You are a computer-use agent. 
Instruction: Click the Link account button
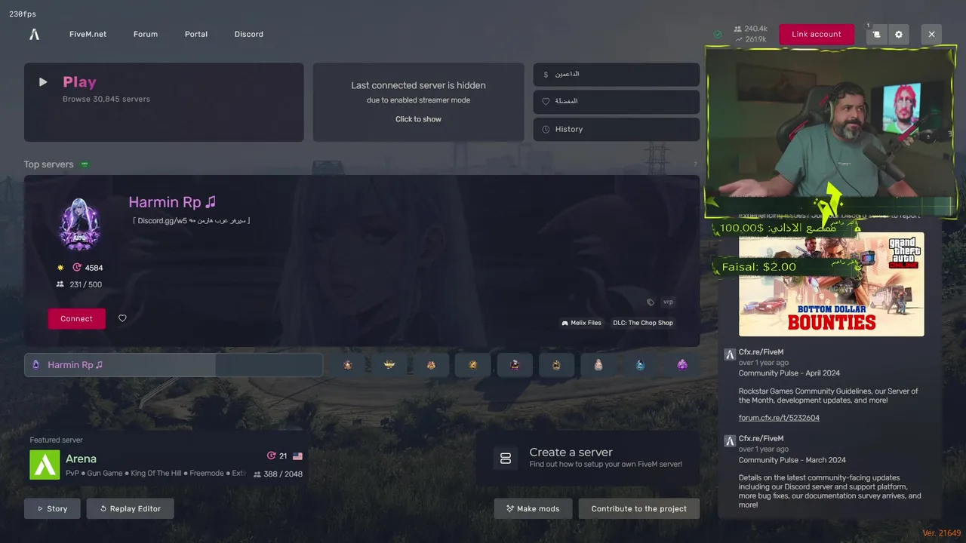[817, 34]
